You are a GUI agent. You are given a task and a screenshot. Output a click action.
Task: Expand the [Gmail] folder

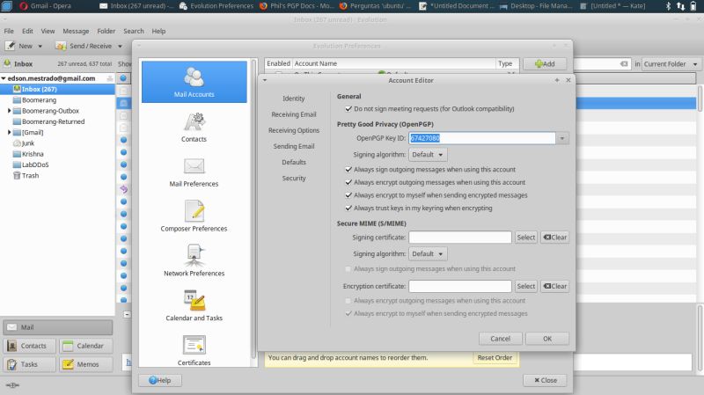point(9,133)
